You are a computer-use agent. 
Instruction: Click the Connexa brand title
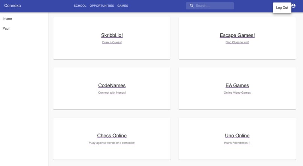[x=12, y=6]
